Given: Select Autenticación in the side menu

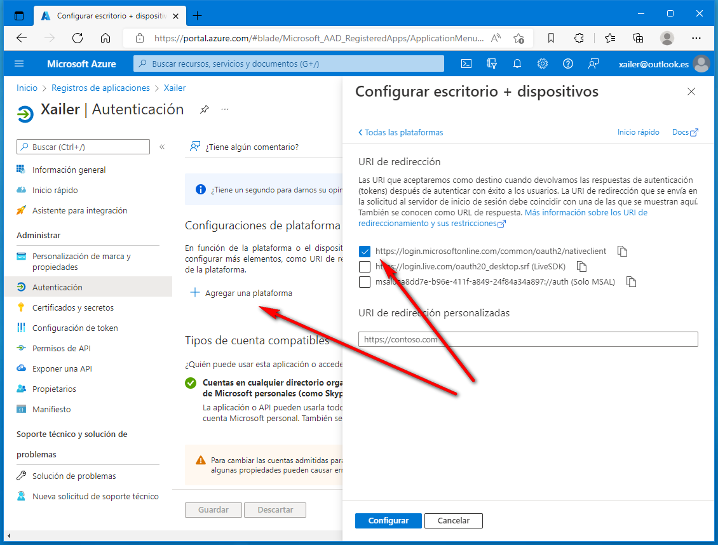Looking at the screenshot, I should pyautogui.click(x=88, y=287).
